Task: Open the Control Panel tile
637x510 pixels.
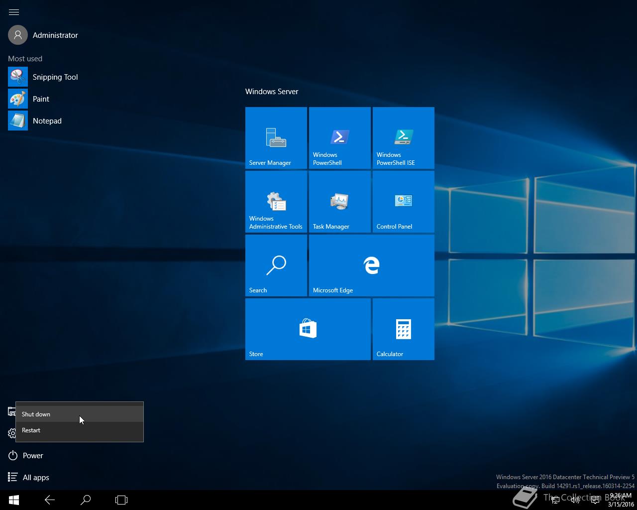Action: [404, 202]
